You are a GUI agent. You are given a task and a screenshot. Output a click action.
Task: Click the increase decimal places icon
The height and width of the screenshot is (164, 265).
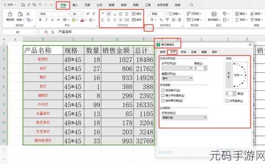pyautogui.click(x=173, y=20)
